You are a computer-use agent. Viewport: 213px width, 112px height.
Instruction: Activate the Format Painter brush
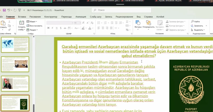pyautogui.click(x=9, y=30)
